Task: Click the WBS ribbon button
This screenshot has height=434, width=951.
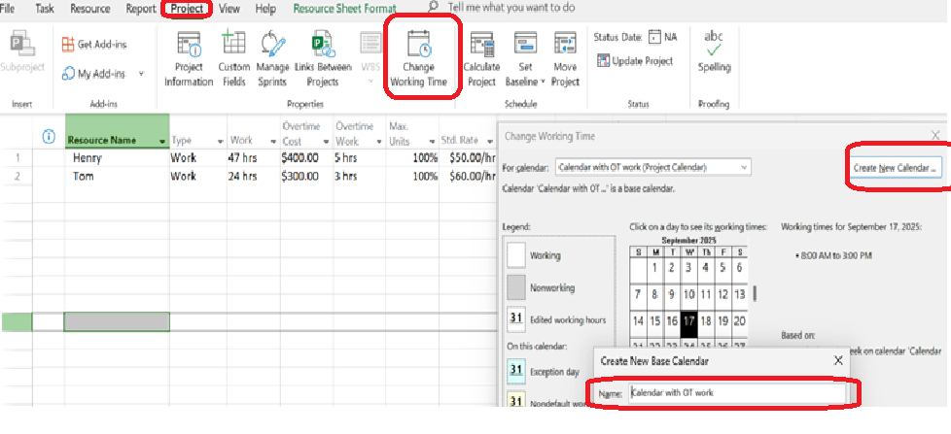Action: click(x=370, y=59)
